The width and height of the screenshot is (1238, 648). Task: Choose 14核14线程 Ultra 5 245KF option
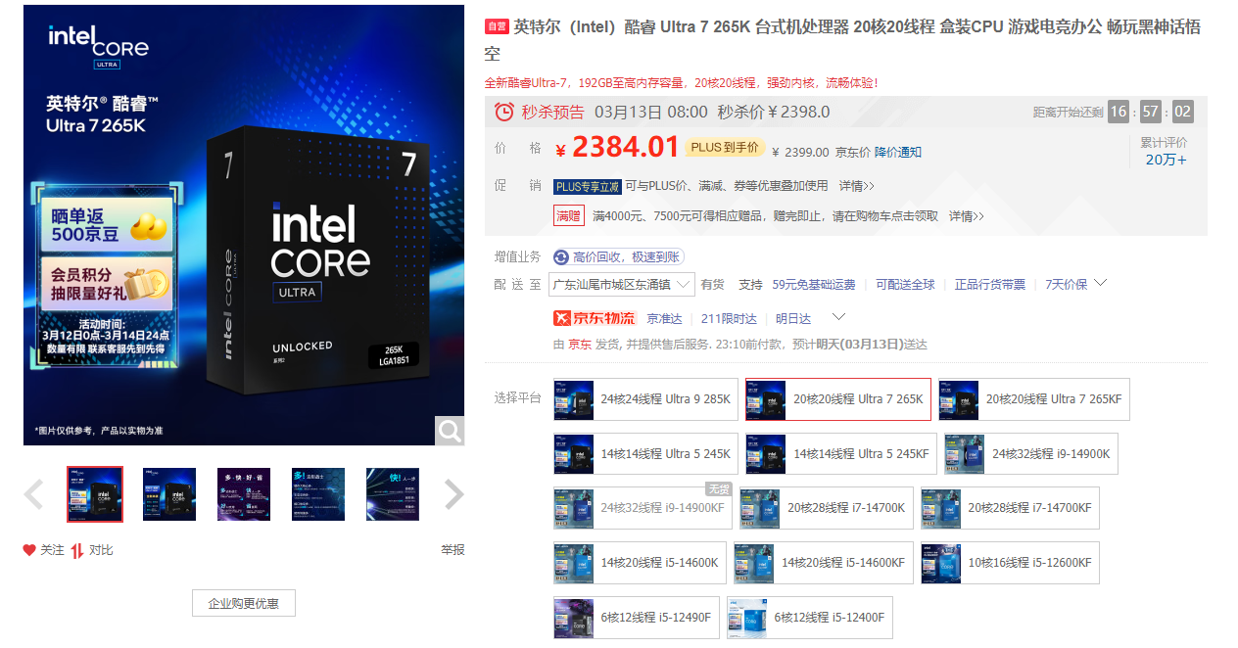point(841,454)
